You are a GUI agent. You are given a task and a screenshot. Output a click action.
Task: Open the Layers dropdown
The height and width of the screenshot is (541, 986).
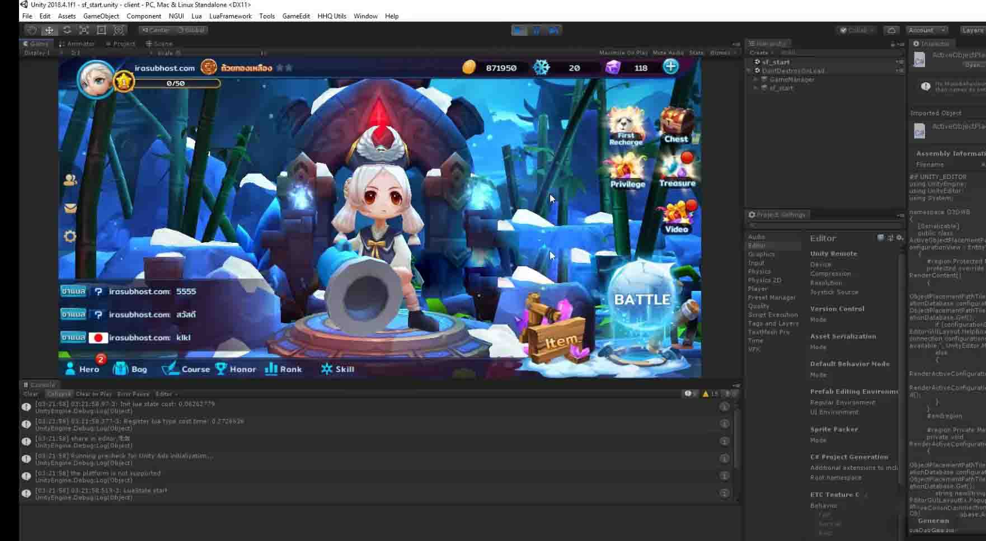[973, 30]
